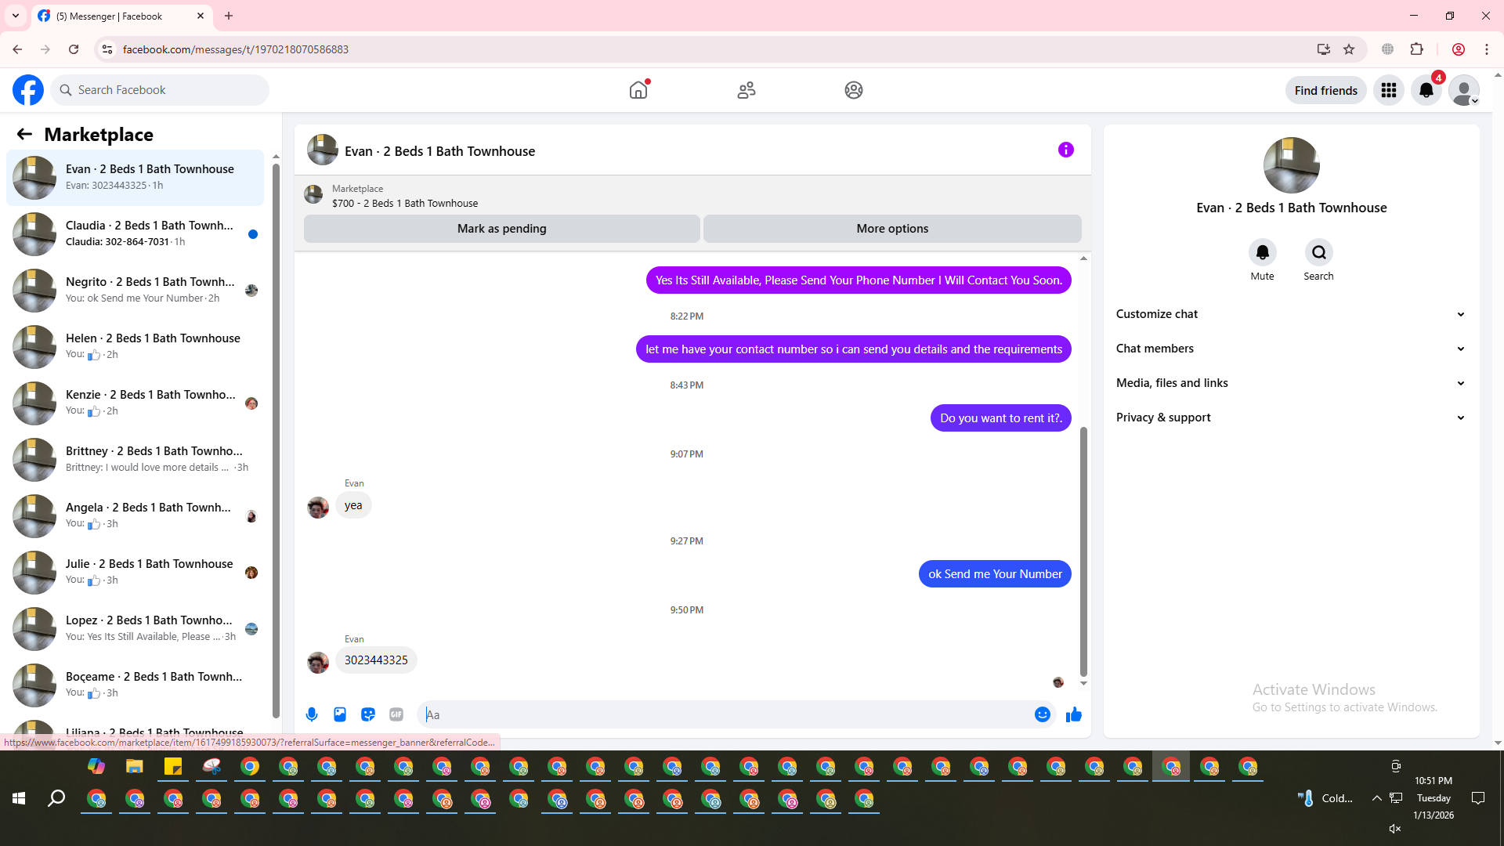Send a thumbs up like
This screenshot has height=846, width=1504.
(1073, 714)
